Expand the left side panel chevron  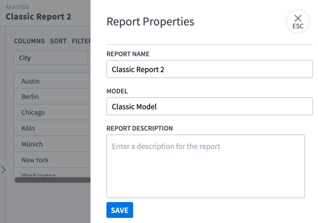tap(4, 169)
